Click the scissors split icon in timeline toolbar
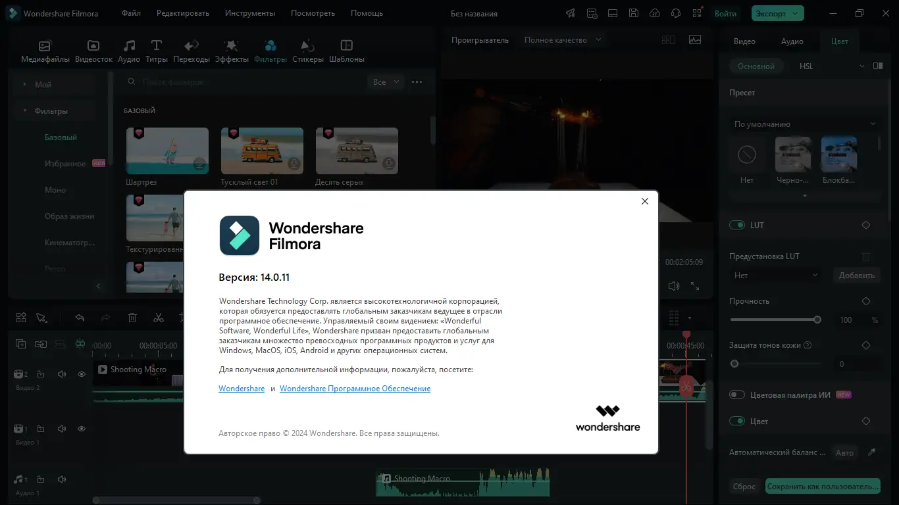 click(159, 318)
